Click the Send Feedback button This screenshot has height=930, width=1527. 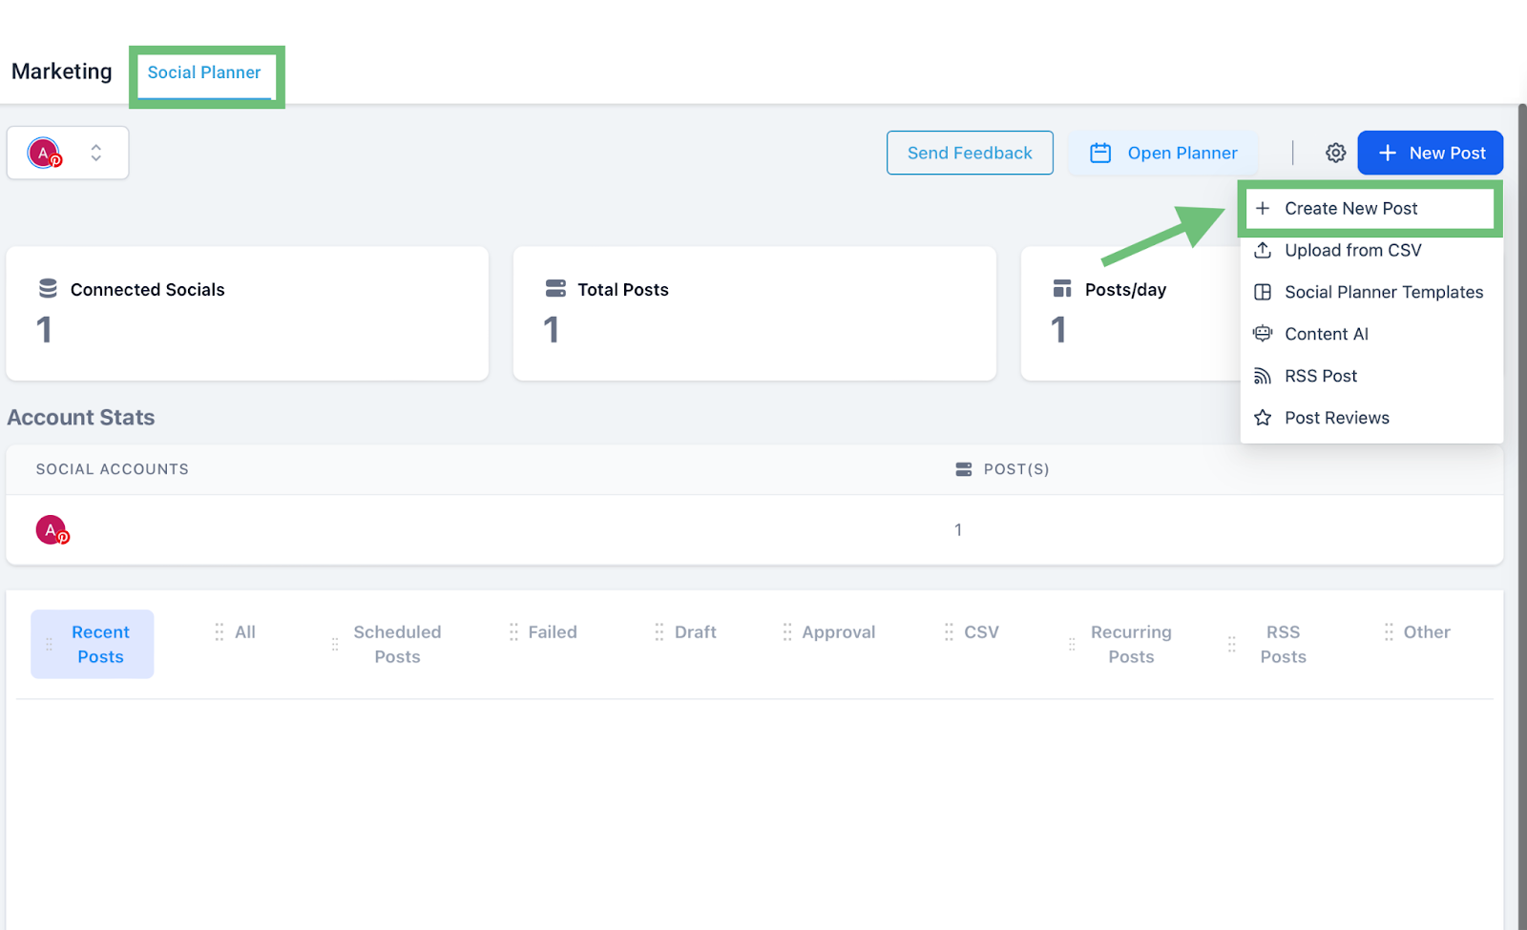click(x=970, y=153)
